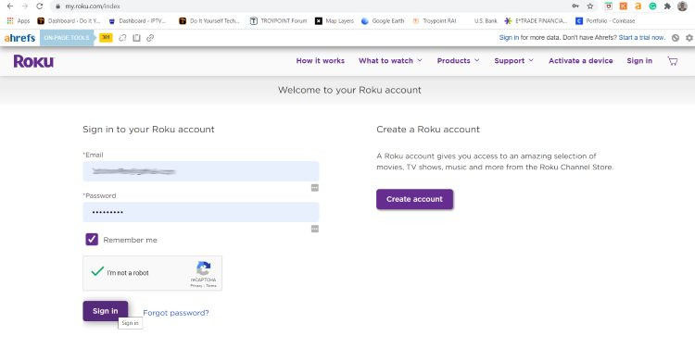Open How it works page
This screenshot has height=361, width=695.
tap(320, 61)
